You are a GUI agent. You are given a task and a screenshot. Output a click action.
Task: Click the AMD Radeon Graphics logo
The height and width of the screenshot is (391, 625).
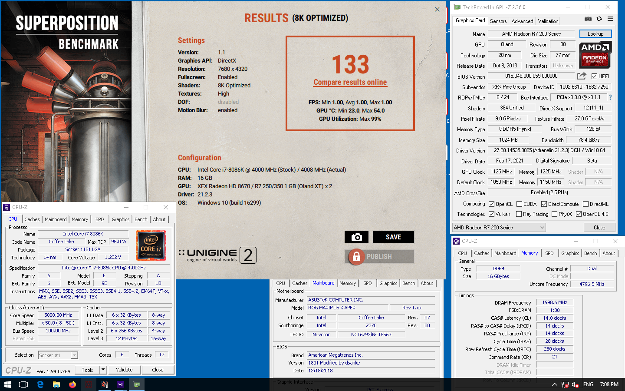click(595, 55)
